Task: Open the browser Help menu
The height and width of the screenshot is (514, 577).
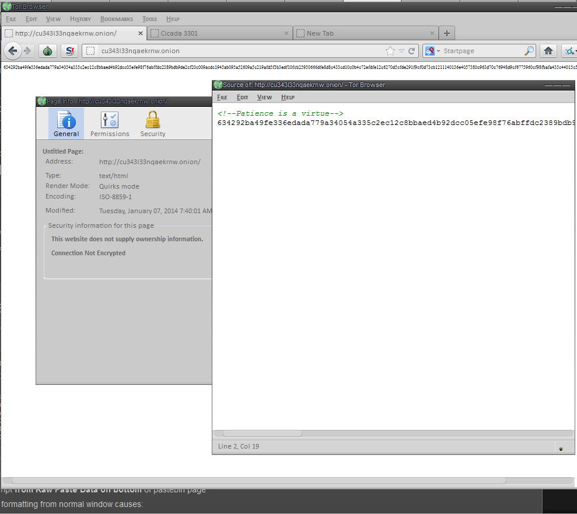Action: point(173,19)
